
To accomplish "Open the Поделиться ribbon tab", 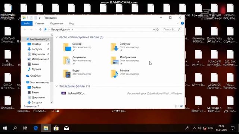I will [x=57, y=23].
